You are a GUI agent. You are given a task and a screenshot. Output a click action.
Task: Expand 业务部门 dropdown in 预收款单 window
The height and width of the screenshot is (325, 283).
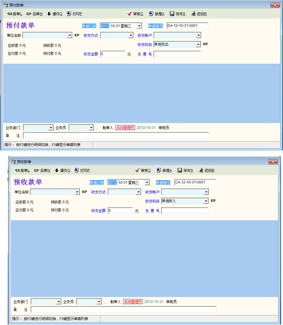click(58, 302)
